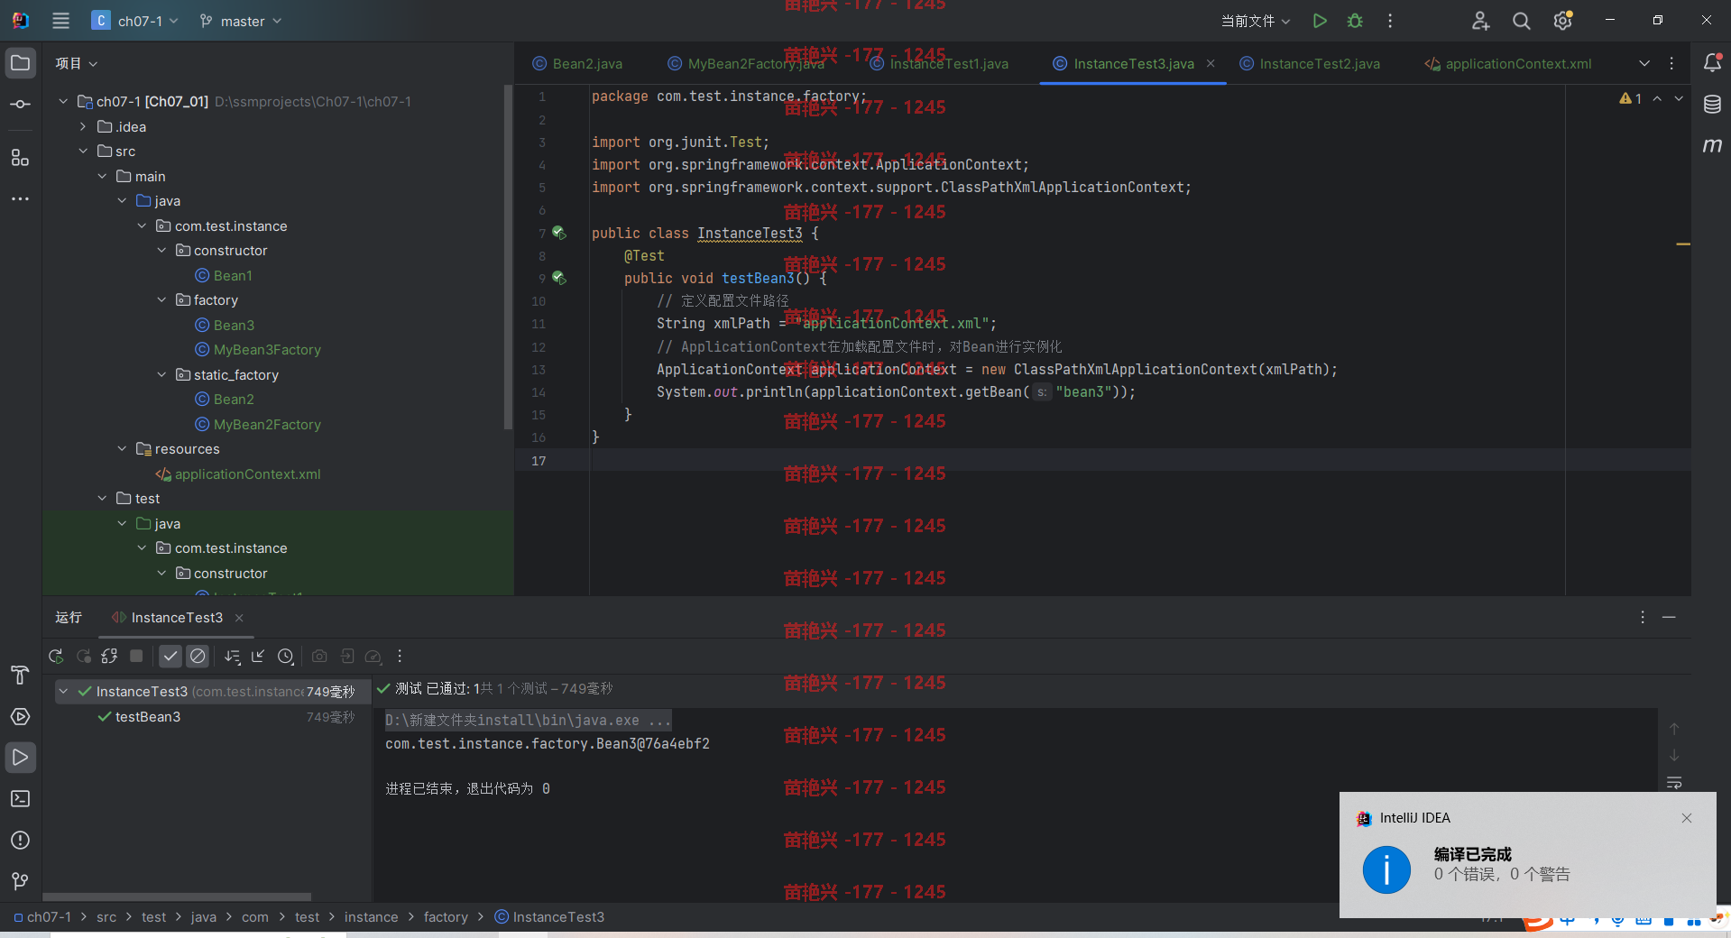Click the project tree horizontal scrollbar

[177, 897]
